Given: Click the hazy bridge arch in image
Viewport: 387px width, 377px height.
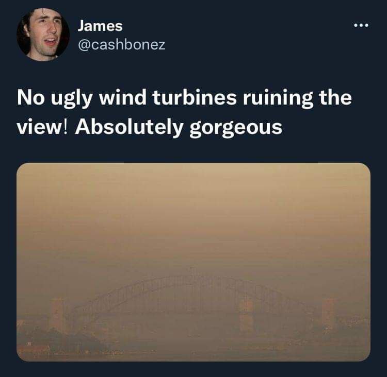Looking at the screenshot, I should (195, 292).
